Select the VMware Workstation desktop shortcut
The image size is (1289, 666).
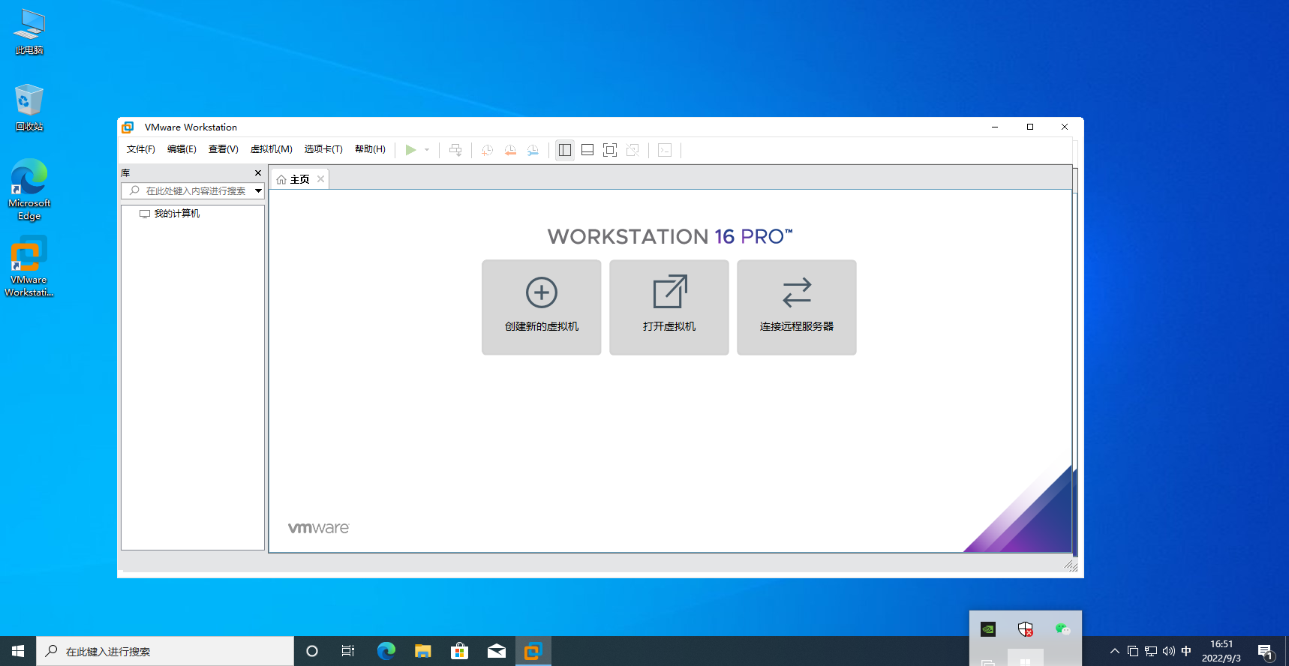coord(29,267)
